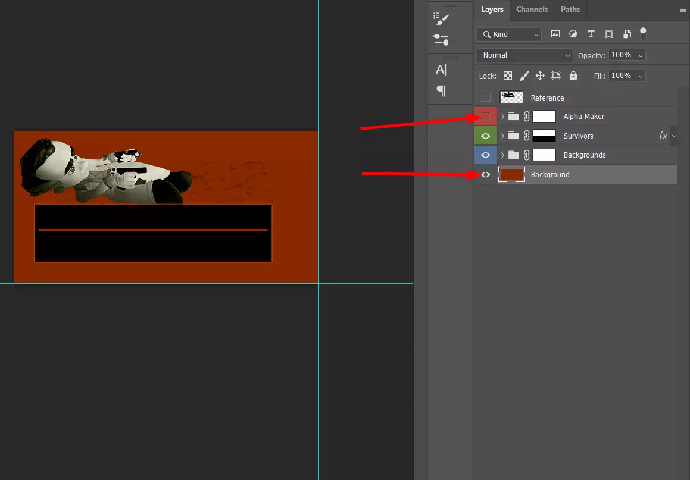Screen dimensions: 690x480
Task: Click the Fill label
Action: pos(600,76)
